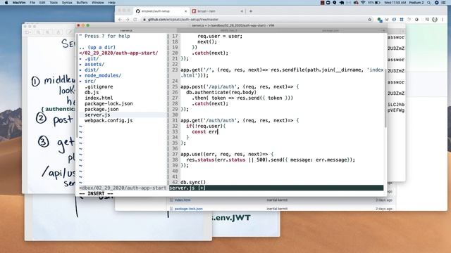Open a new browser tab

pyautogui.click(x=251, y=11)
